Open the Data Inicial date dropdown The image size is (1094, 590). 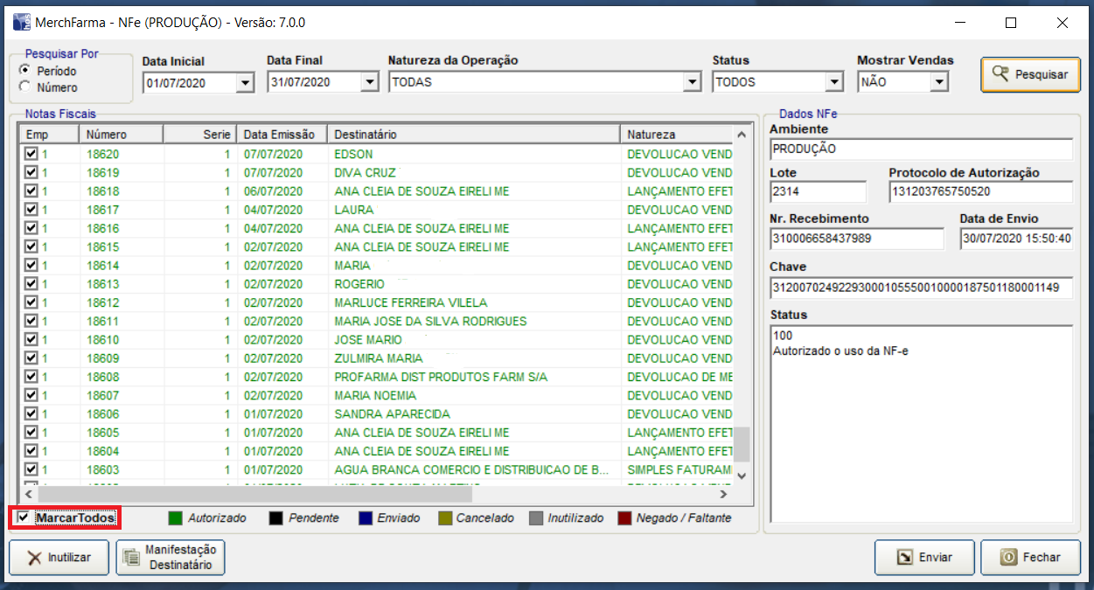(245, 83)
